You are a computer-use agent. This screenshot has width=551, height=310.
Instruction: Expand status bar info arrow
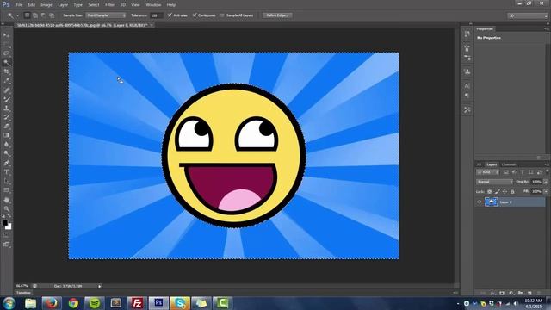[x=100, y=287]
